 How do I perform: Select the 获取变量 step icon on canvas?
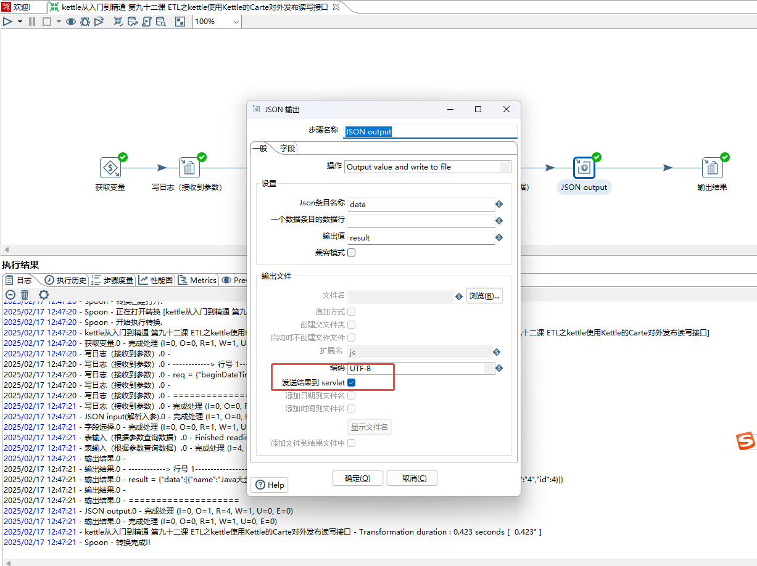[110, 168]
